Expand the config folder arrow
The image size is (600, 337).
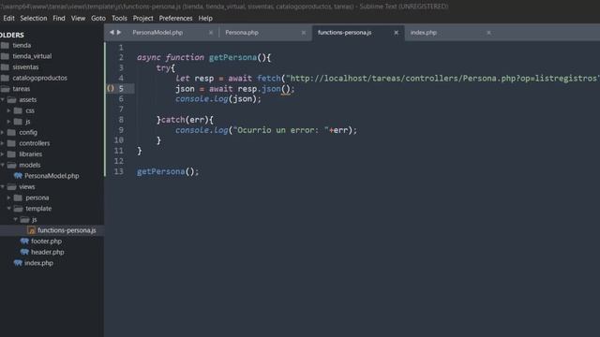[x=2, y=133]
